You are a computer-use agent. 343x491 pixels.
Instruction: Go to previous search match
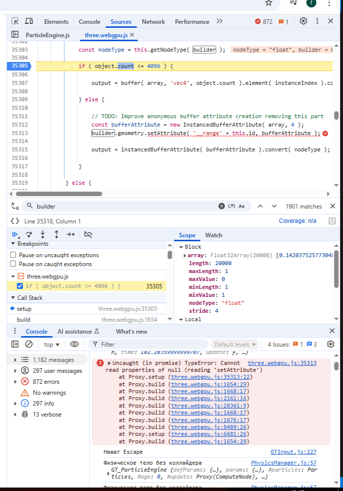pos(260,206)
